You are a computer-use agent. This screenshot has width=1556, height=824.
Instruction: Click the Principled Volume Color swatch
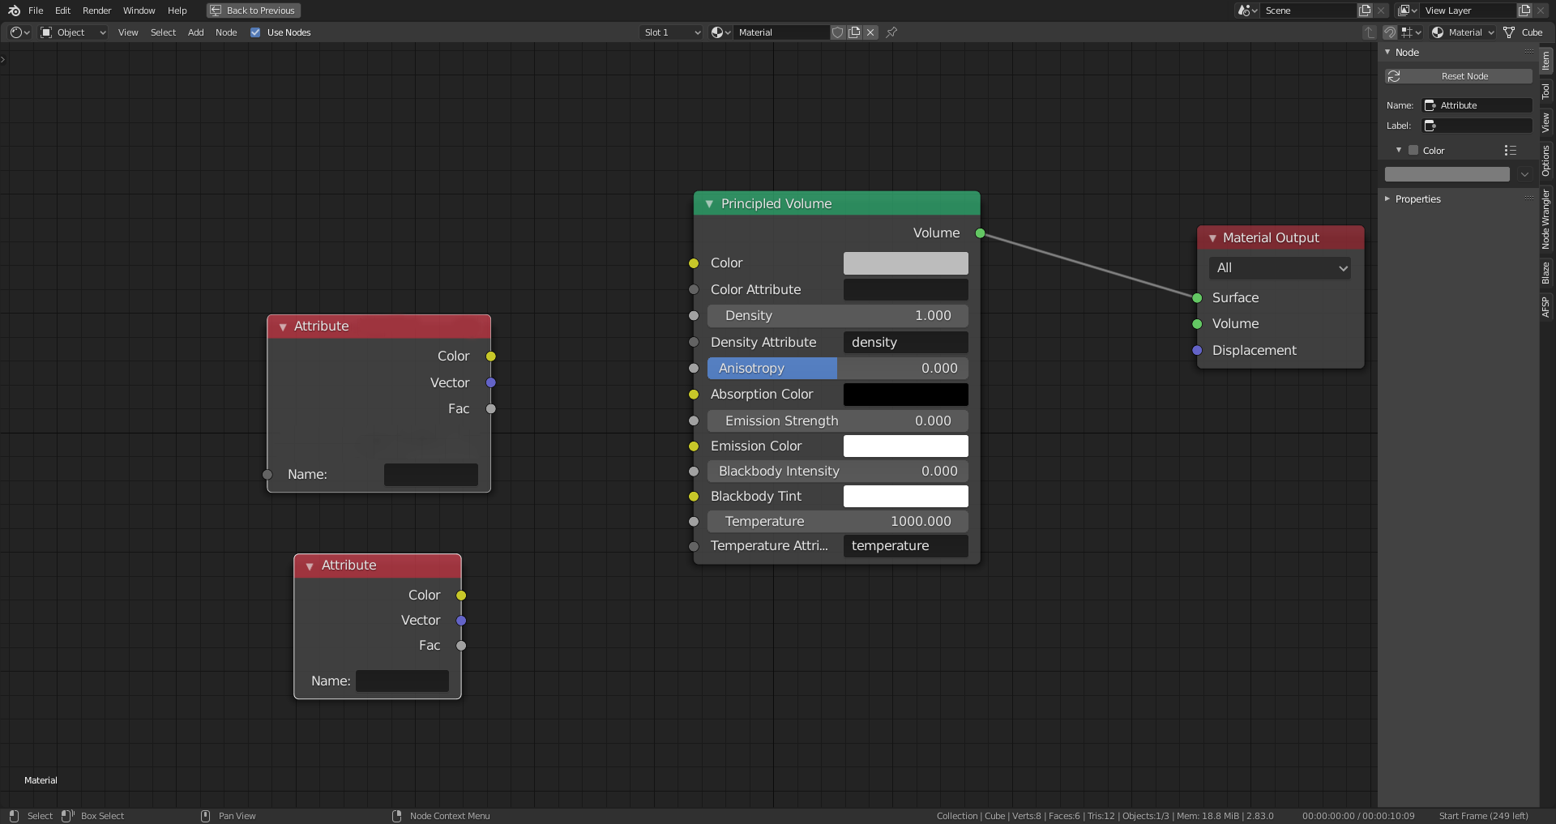point(905,263)
